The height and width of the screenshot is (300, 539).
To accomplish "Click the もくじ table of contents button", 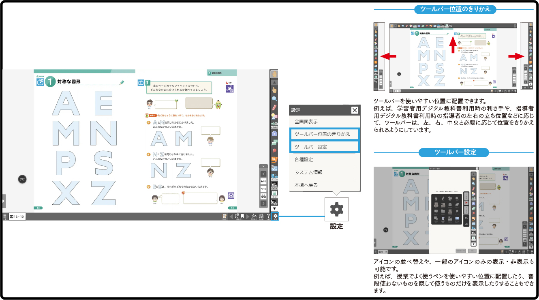I will point(263,181).
